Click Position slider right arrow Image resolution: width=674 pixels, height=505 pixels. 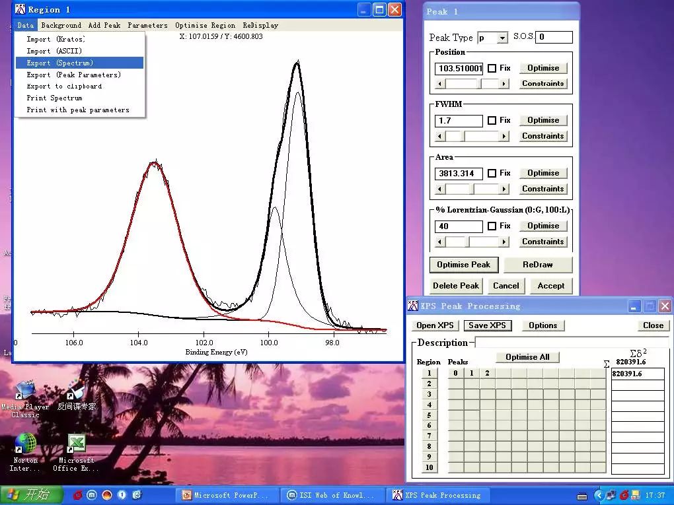[x=504, y=84]
